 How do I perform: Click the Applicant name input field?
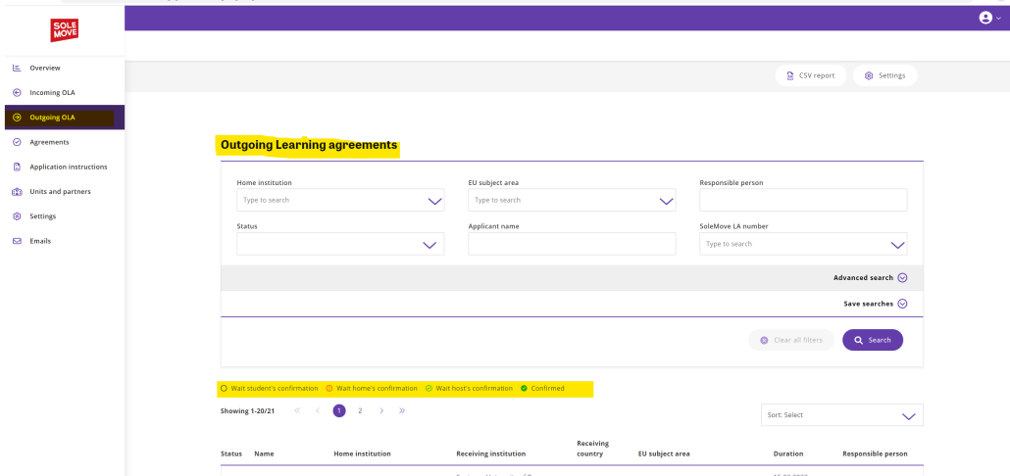[572, 244]
